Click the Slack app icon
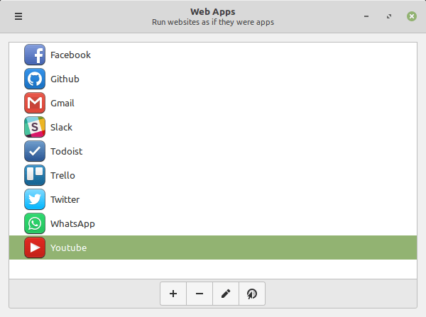Viewport: 426px width, 317px height. point(35,127)
